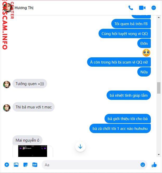Click the scrollbar down arrow
The width and height of the screenshot is (162, 173).
tap(159, 155)
